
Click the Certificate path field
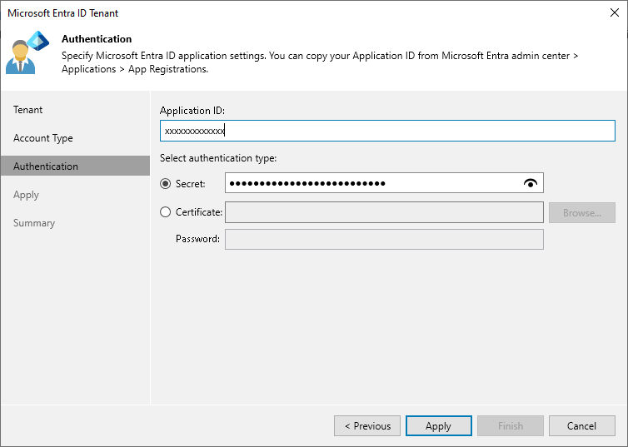tap(384, 212)
